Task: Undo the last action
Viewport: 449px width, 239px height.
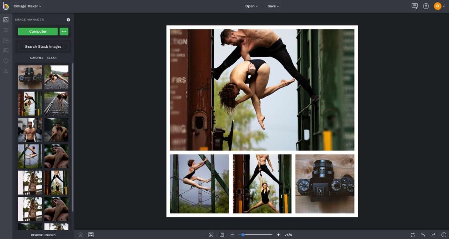Action: point(423,235)
